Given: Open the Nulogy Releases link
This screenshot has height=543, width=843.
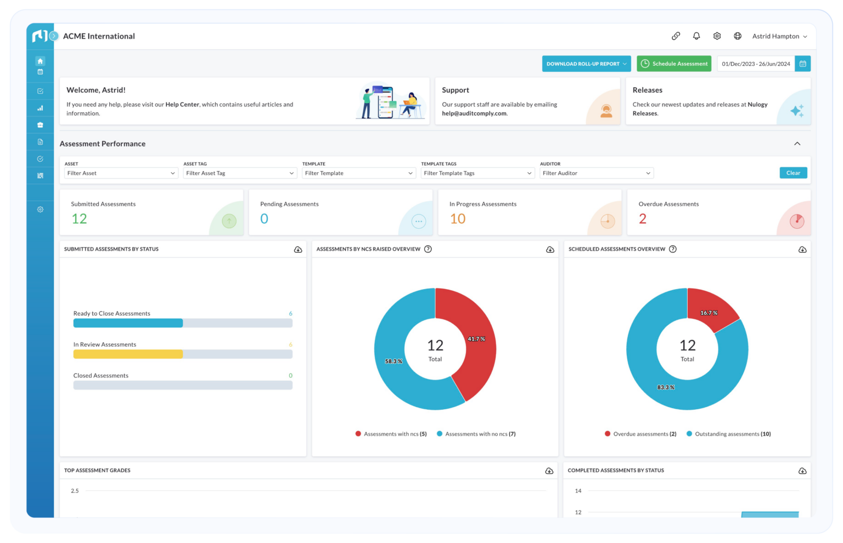Looking at the screenshot, I should pyautogui.click(x=700, y=109).
